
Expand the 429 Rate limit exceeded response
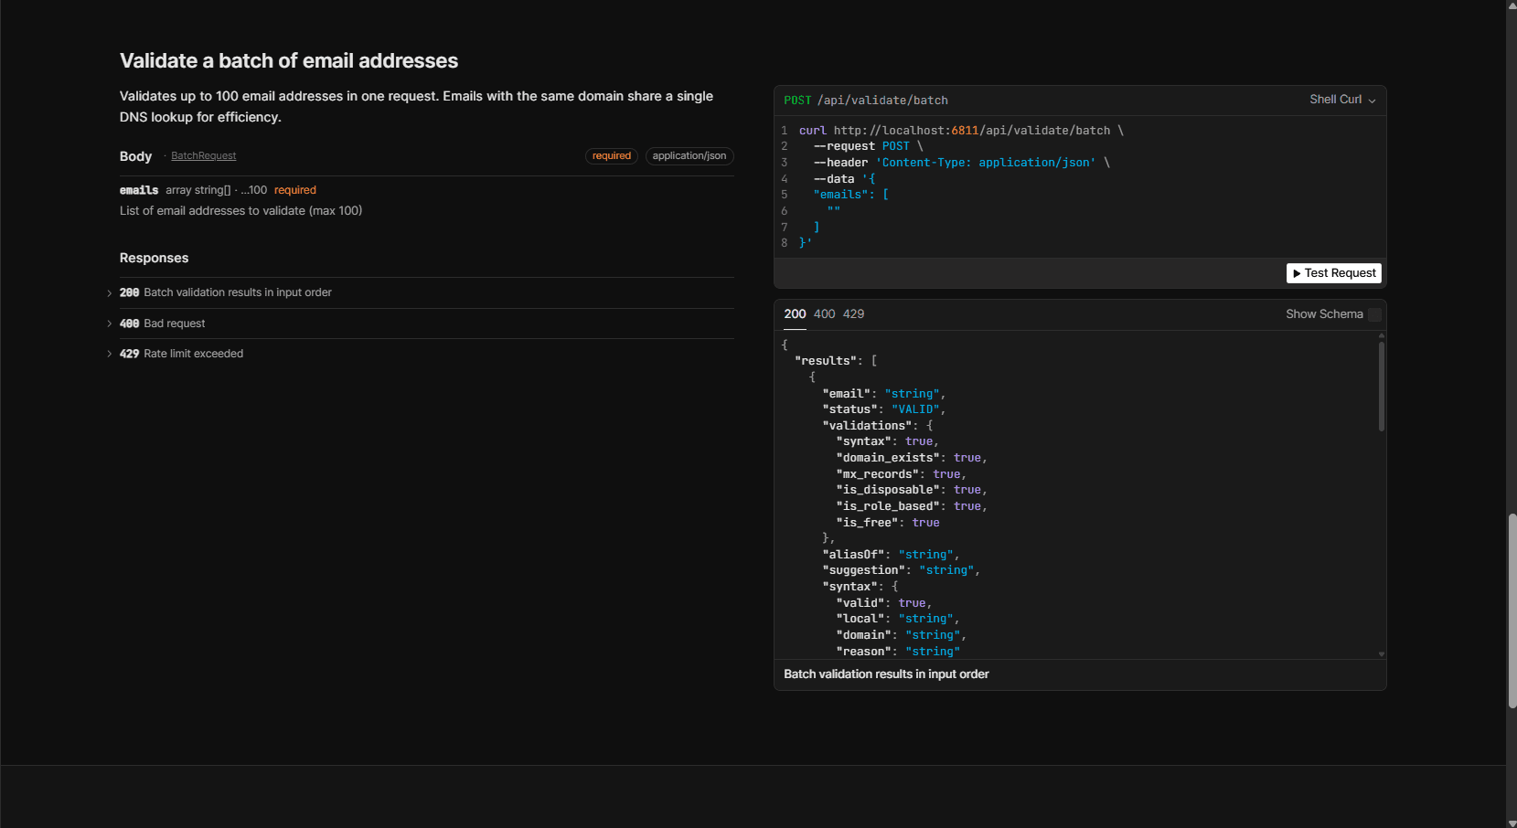[x=176, y=354]
